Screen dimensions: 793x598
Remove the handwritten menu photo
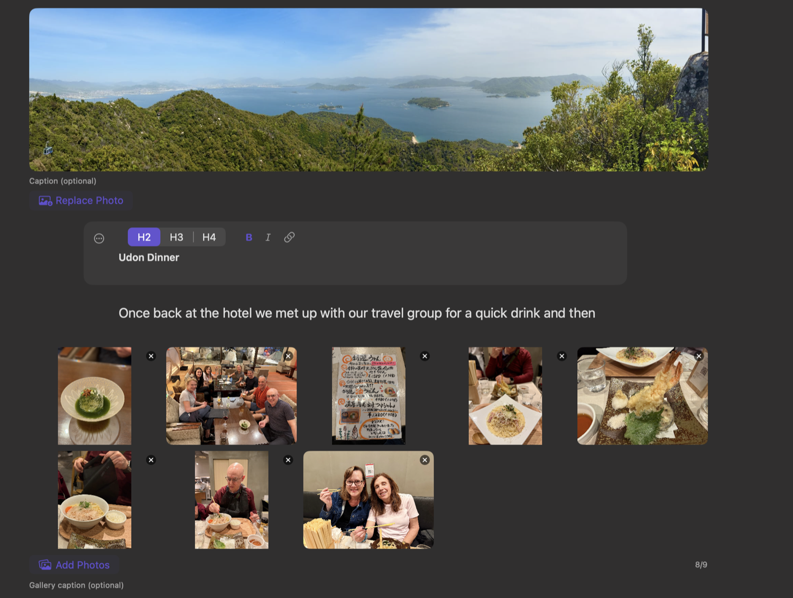[x=425, y=356]
